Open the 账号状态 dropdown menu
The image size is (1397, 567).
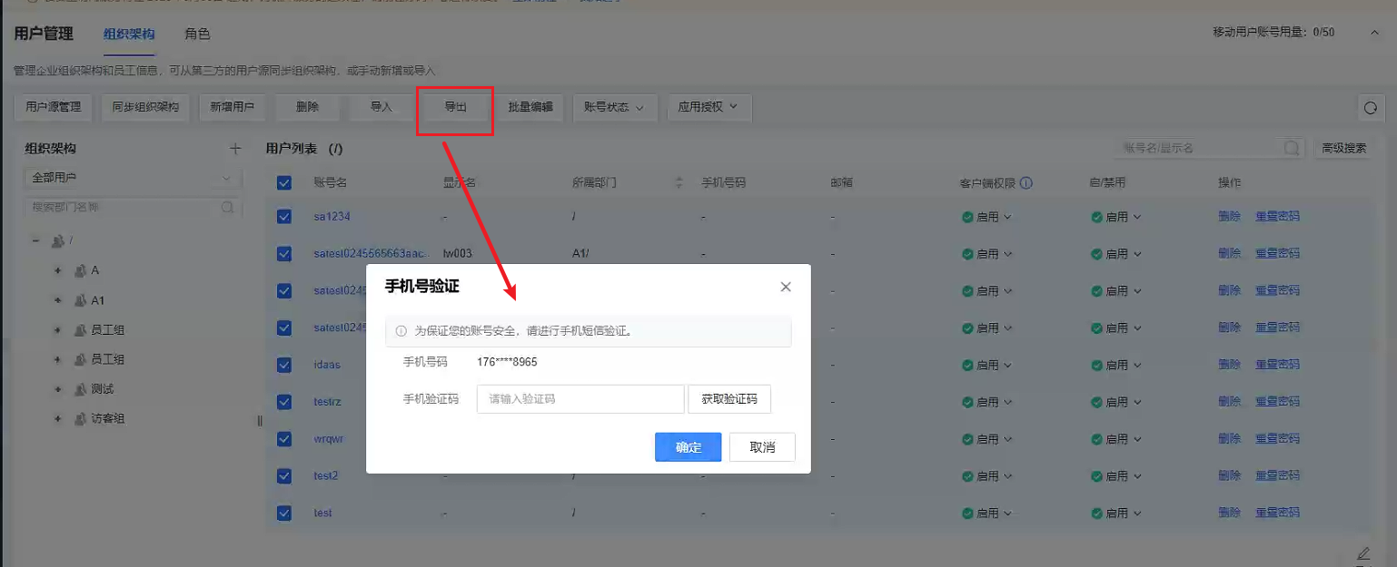click(x=613, y=107)
